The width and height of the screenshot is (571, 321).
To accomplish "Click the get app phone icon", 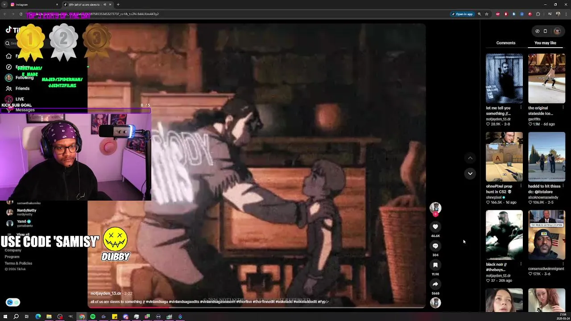I will click(x=545, y=31).
